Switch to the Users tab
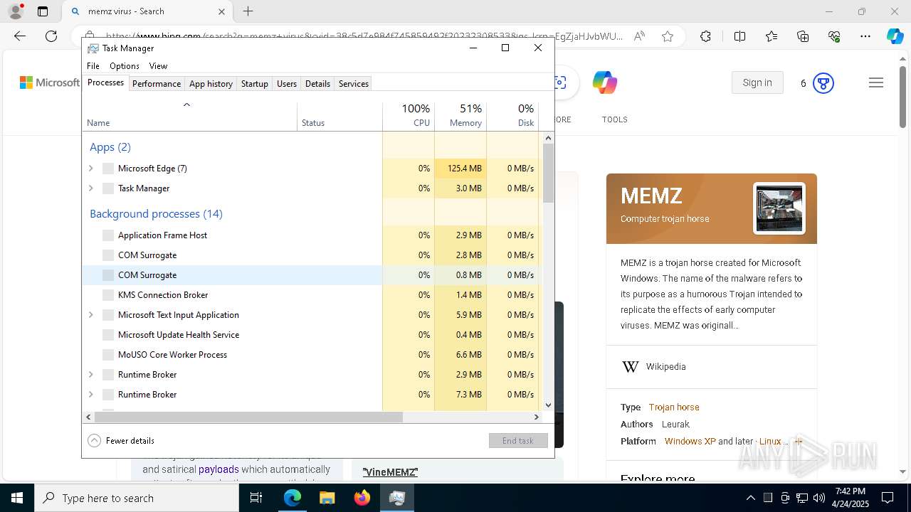This screenshot has width=911, height=512. (287, 84)
